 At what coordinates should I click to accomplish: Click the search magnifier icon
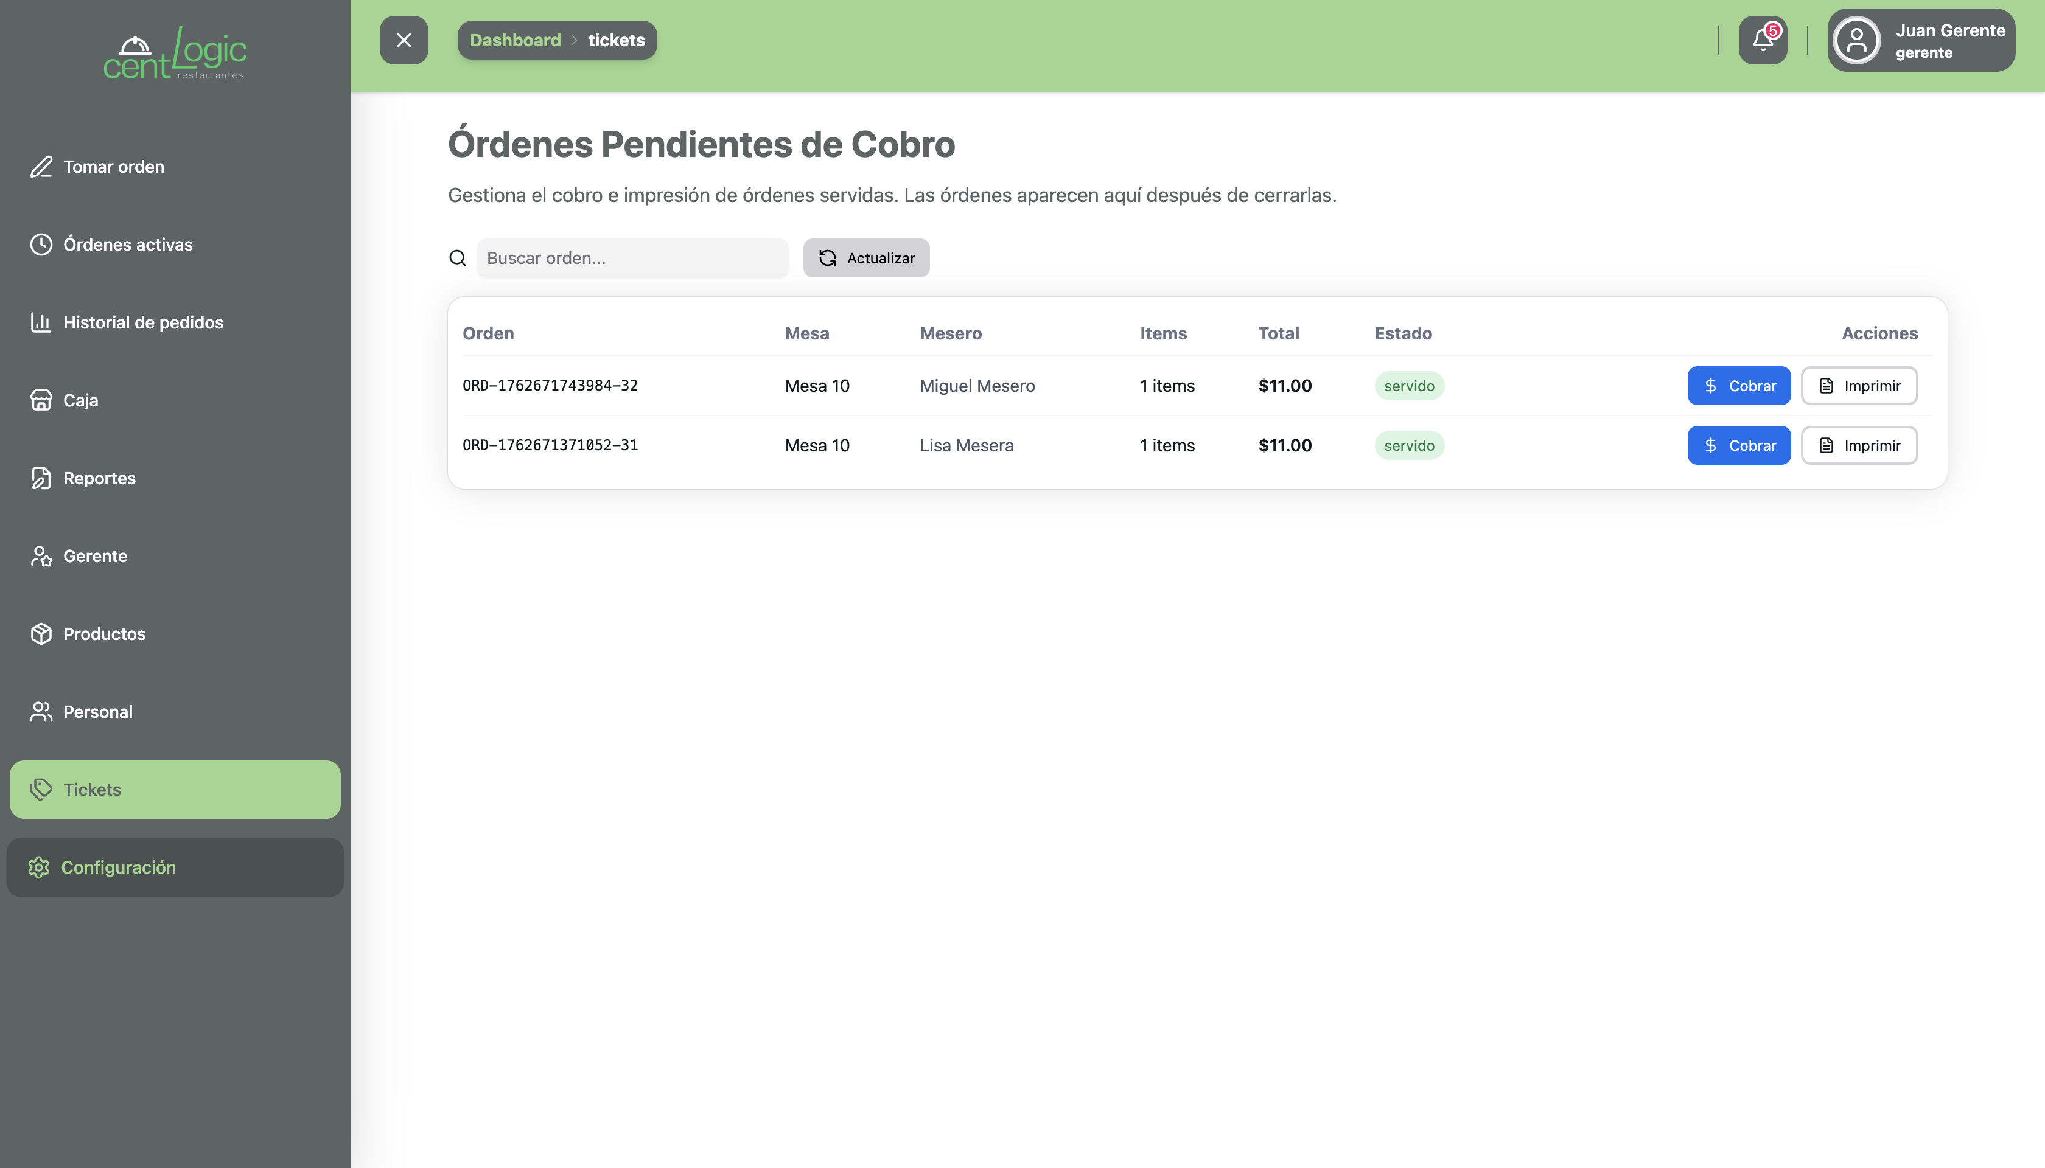coord(458,259)
